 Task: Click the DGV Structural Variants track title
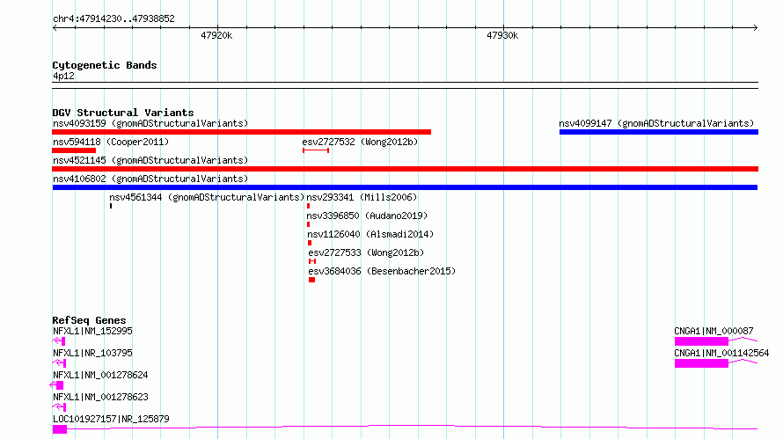pyautogui.click(x=123, y=113)
